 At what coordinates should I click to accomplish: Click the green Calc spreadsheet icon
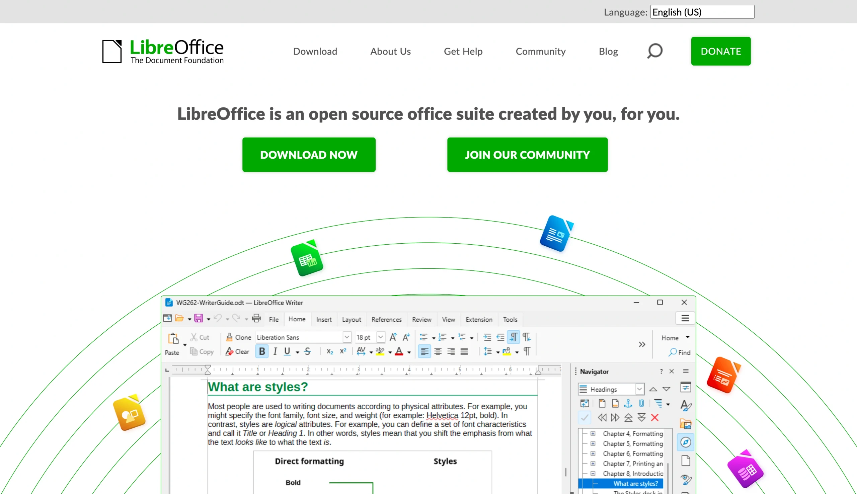(307, 258)
